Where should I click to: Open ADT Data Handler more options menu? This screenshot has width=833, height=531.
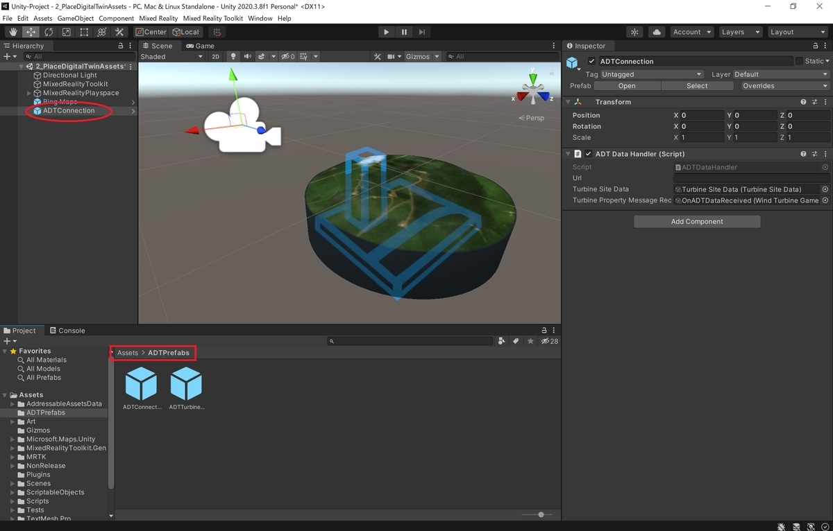[x=825, y=154]
